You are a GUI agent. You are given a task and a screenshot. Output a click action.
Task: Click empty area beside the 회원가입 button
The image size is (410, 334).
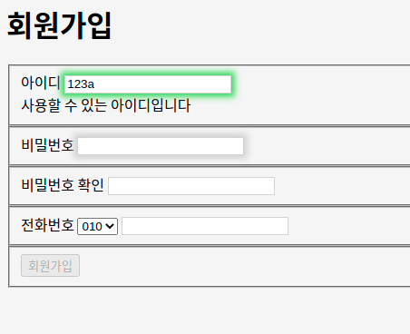coord(242,266)
